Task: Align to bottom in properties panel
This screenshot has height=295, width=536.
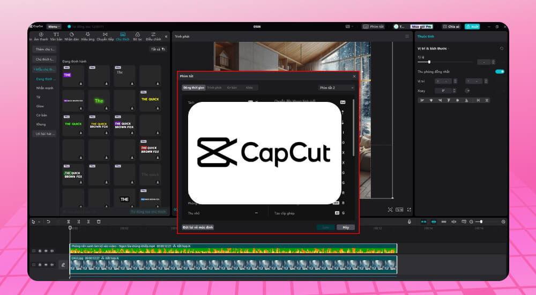Action: point(467,100)
